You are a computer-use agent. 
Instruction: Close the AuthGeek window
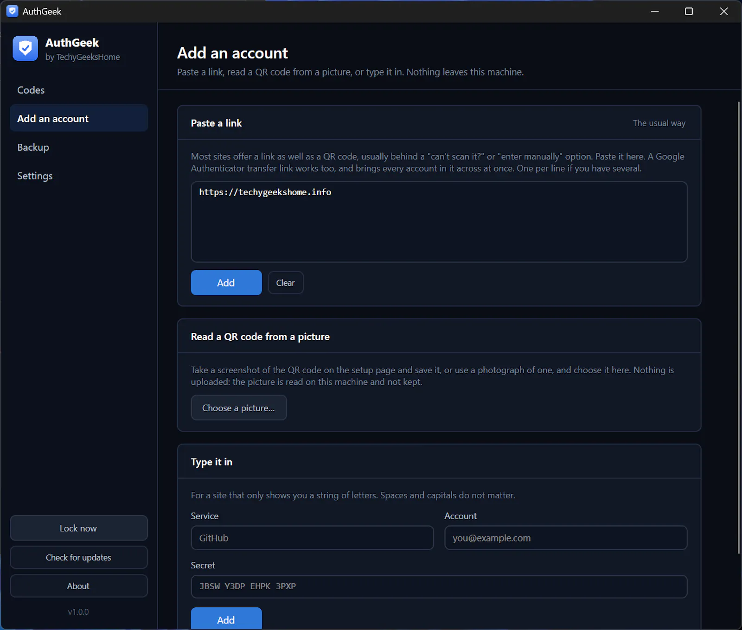point(724,11)
